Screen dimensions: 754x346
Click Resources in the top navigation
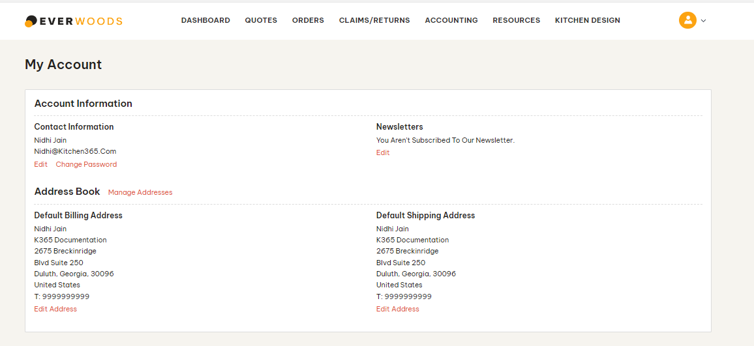click(516, 20)
